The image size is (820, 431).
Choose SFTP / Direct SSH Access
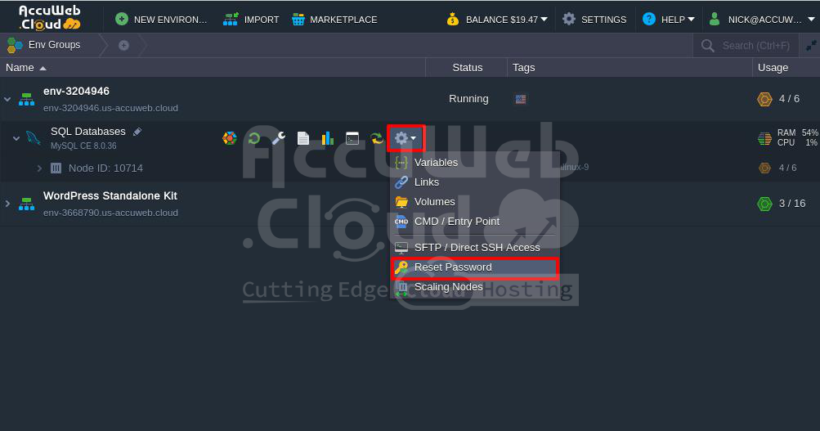pyautogui.click(x=475, y=248)
